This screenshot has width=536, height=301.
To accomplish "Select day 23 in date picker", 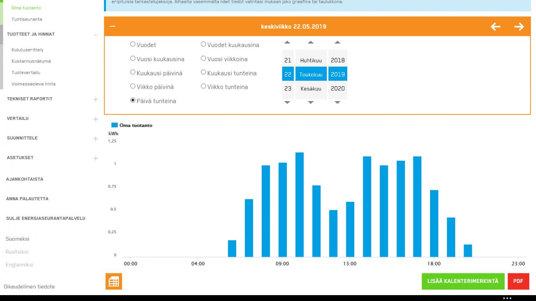I will point(288,88).
